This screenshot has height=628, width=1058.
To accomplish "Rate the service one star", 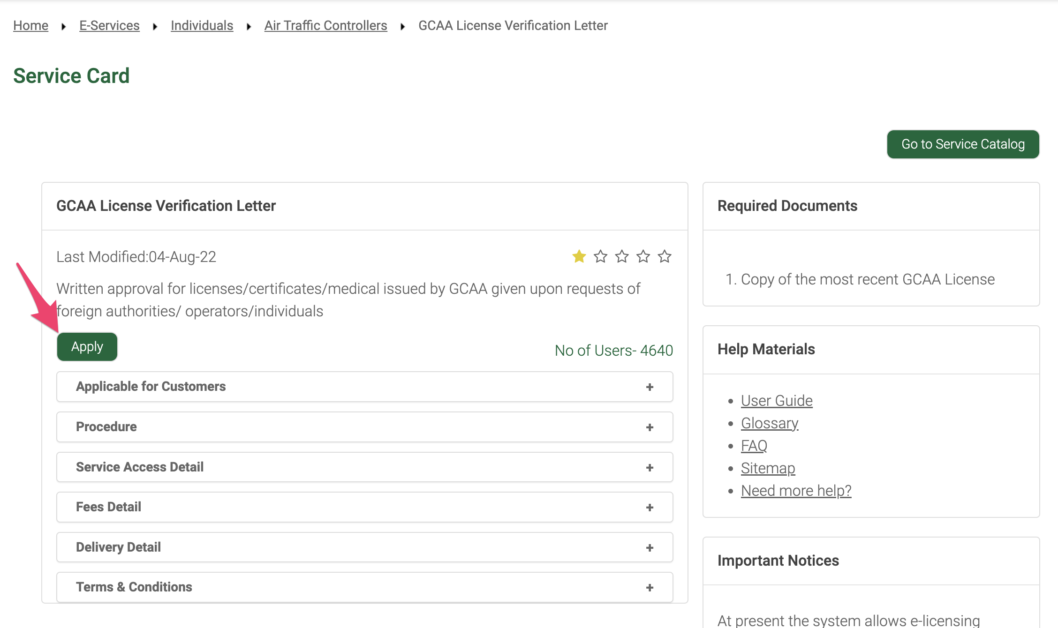I will (579, 256).
